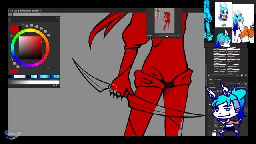
Task: Click the white bunny girl reference image
Action: 223,14
